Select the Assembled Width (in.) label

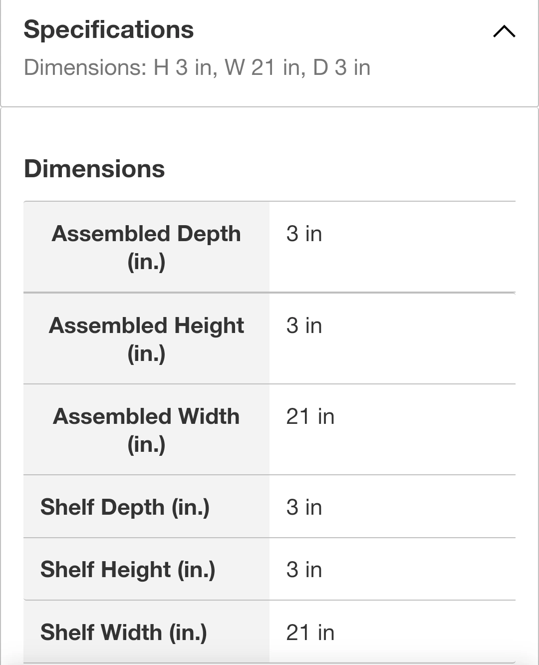click(146, 430)
